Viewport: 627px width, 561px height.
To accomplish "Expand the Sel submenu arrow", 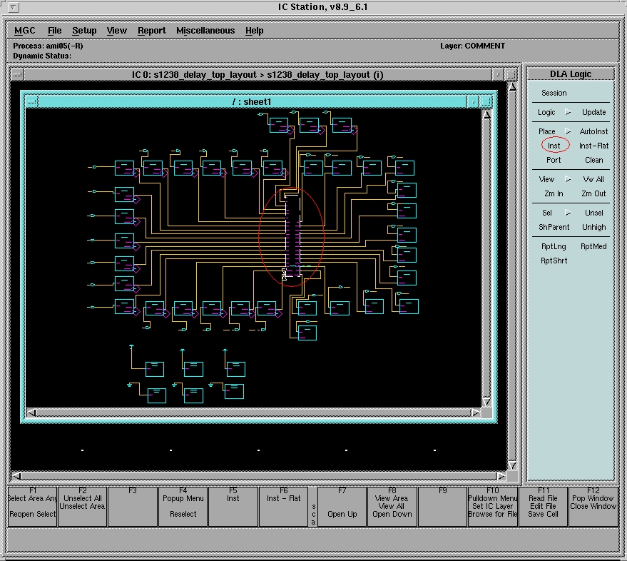I will point(568,213).
